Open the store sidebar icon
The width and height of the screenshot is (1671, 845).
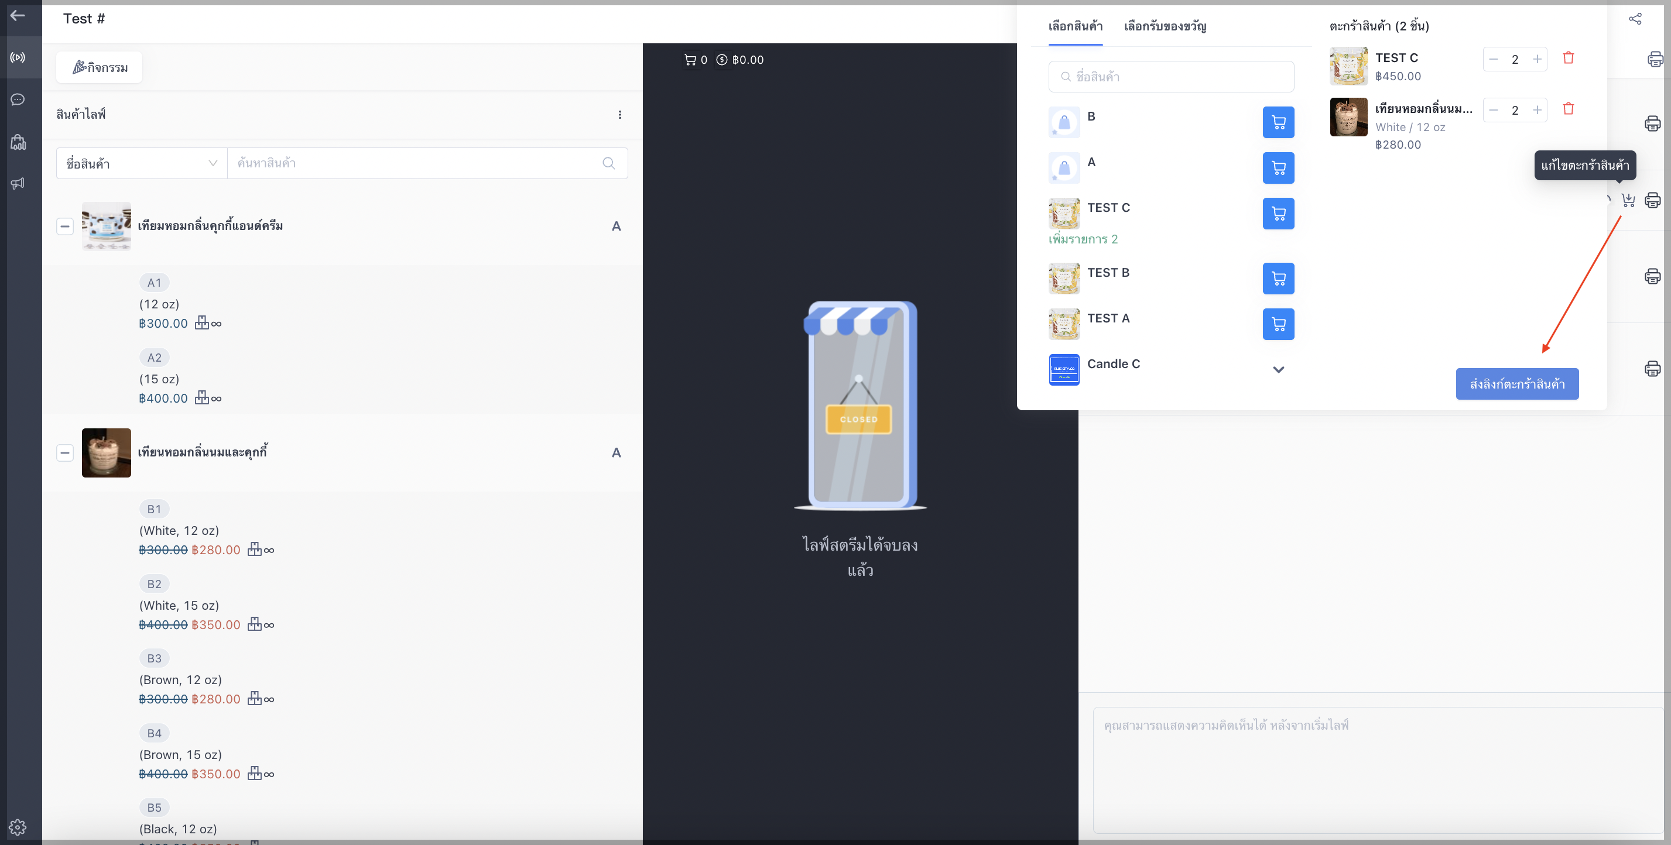tap(18, 142)
